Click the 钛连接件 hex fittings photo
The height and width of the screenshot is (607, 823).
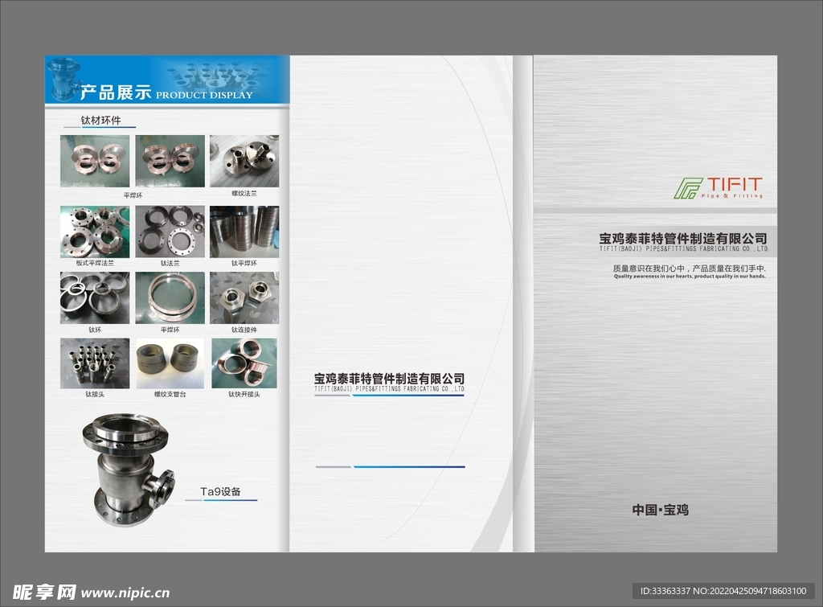[x=244, y=297]
